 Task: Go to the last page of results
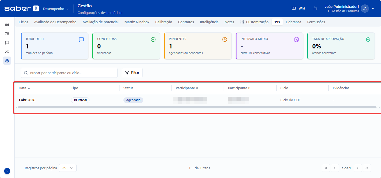pos(367,168)
